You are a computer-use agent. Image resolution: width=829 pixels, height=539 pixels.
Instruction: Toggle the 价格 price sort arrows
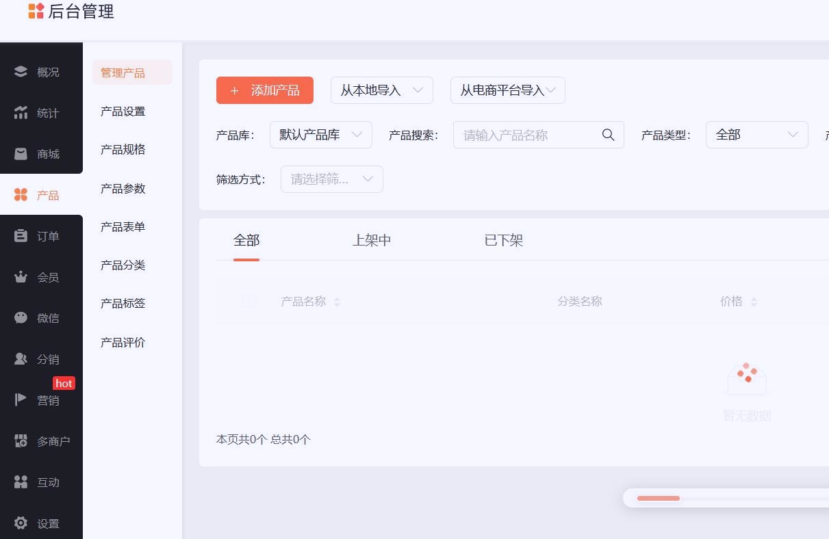[x=754, y=302]
